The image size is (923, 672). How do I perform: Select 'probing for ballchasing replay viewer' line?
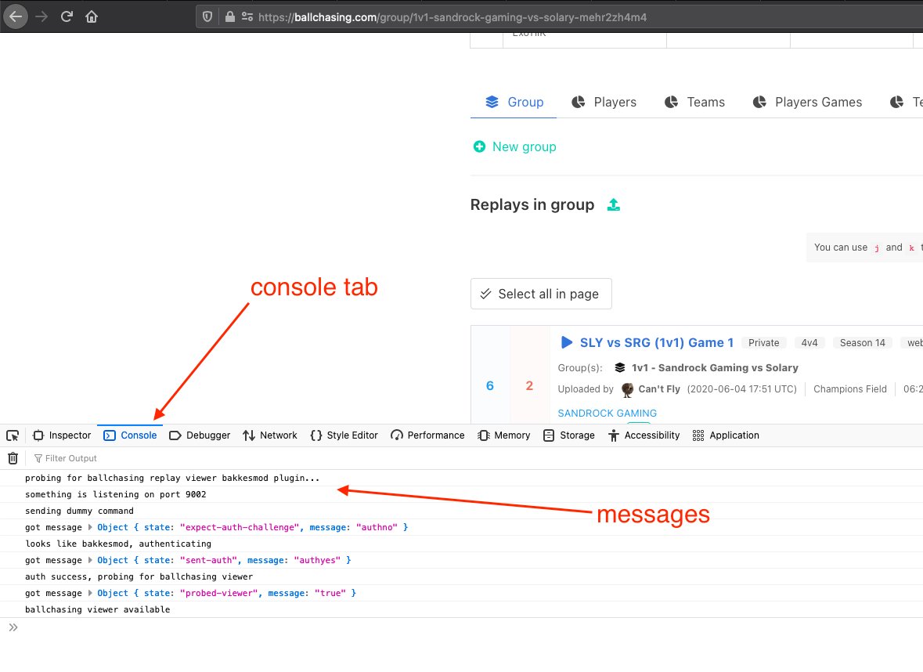(172, 478)
